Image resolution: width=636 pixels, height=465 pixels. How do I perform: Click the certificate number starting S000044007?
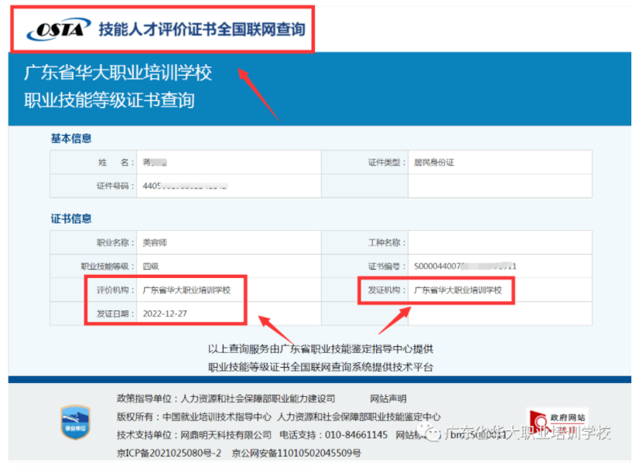pos(465,266)
